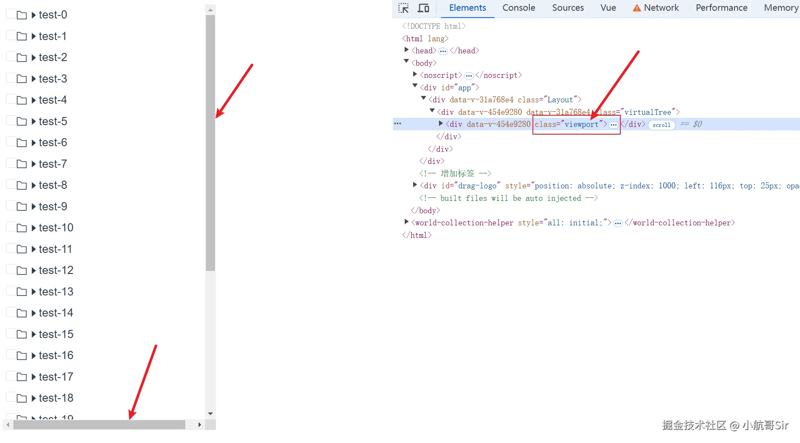The height and width of the screenshot is (443, 800).
Task: Click the vertical scrollbar thumb
Action: tap(210, 143)
